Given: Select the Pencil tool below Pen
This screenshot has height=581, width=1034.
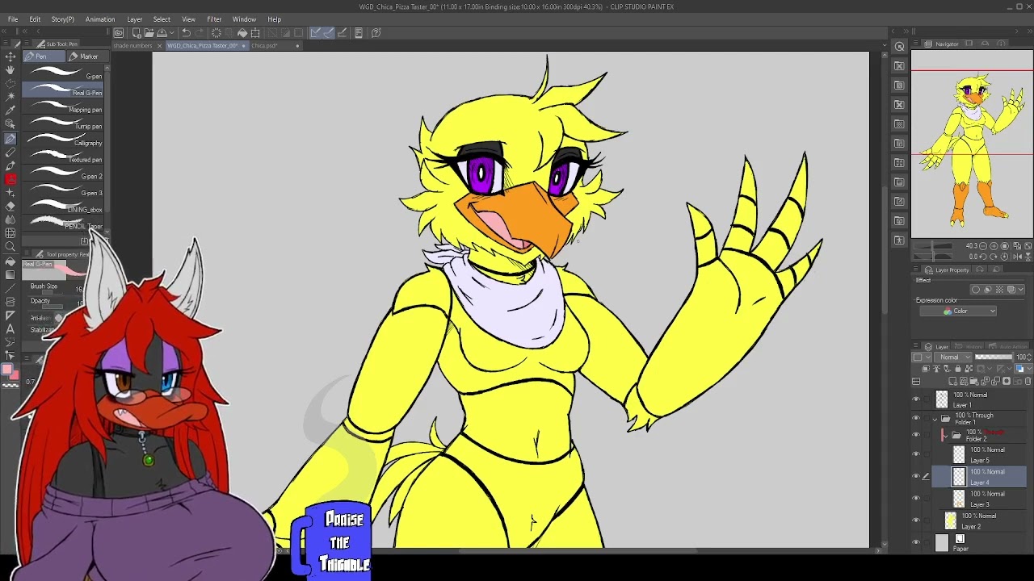Looking at the screenshot, I should [x=11, y=152].
